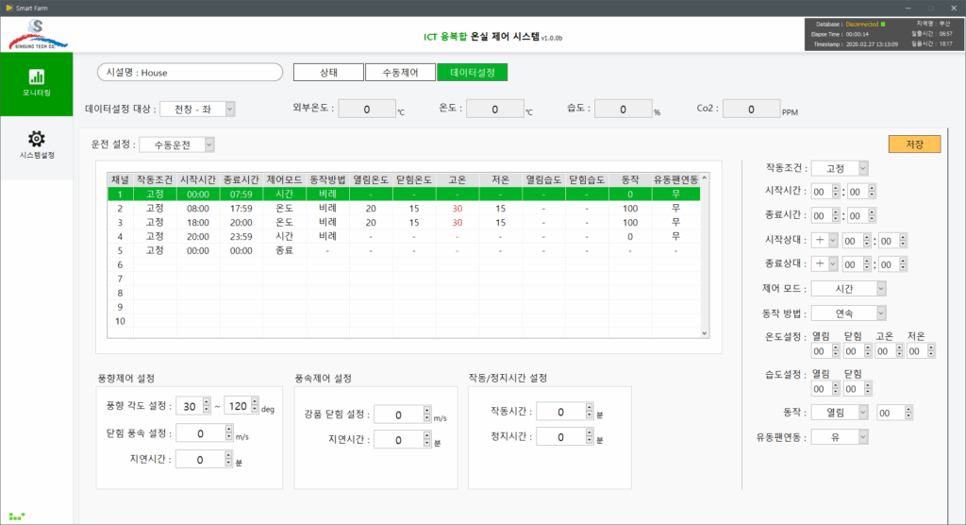Screen dimensions: 966x525
Task: Click green status indicator at bottom left
Action: click(x=16, y=517)
